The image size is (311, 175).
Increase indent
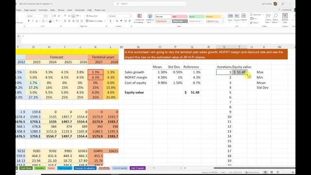coord(82,21)
